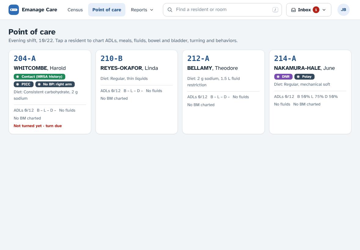
Task: Click the Foley badge
Action: [x=304, y=77]
